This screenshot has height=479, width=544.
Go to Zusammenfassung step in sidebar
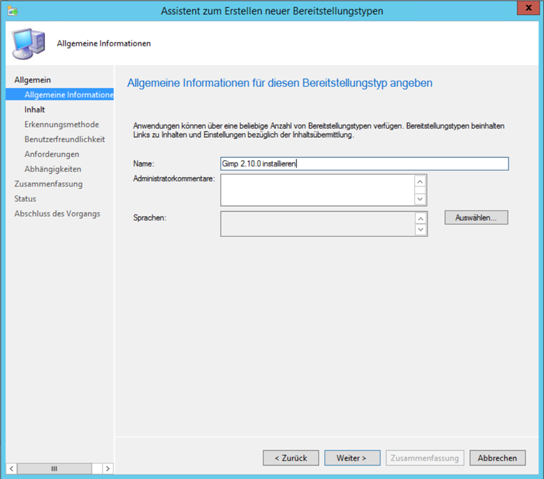(x=49, y=184)
